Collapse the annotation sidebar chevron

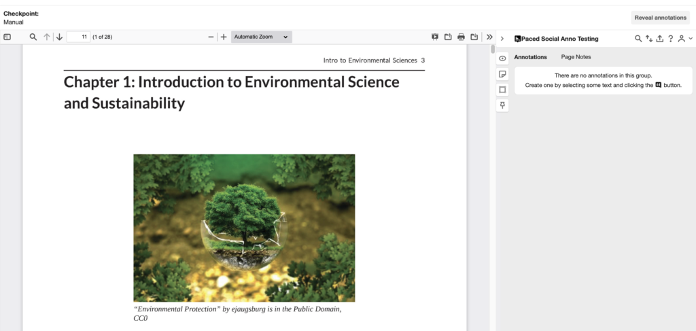pos(502,39)
